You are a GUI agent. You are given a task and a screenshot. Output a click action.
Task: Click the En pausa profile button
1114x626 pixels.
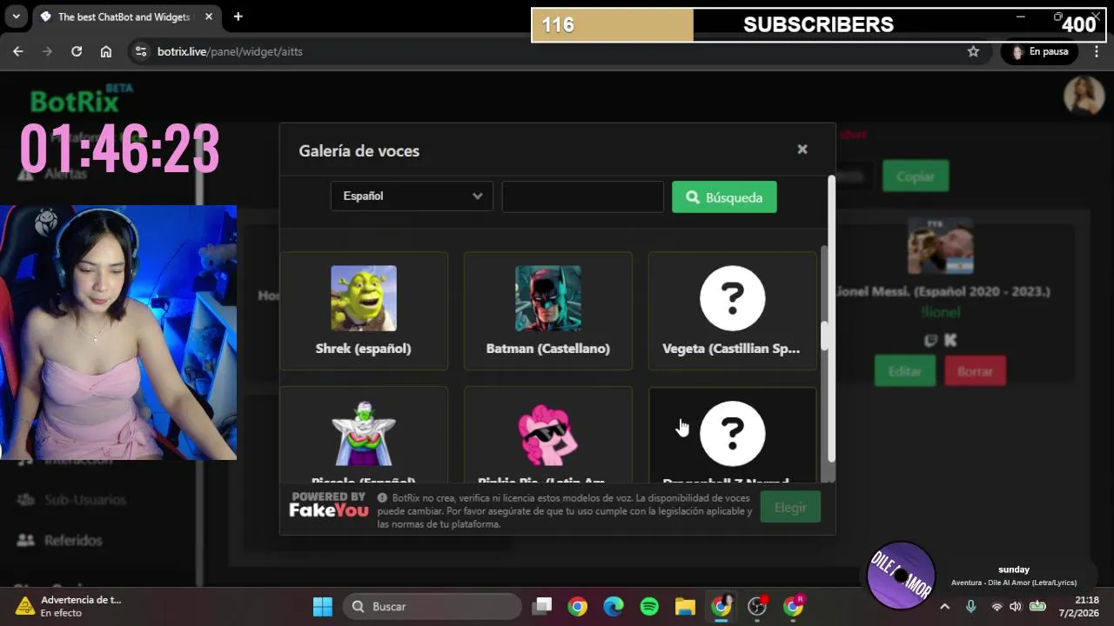(x=1040, y=51)
